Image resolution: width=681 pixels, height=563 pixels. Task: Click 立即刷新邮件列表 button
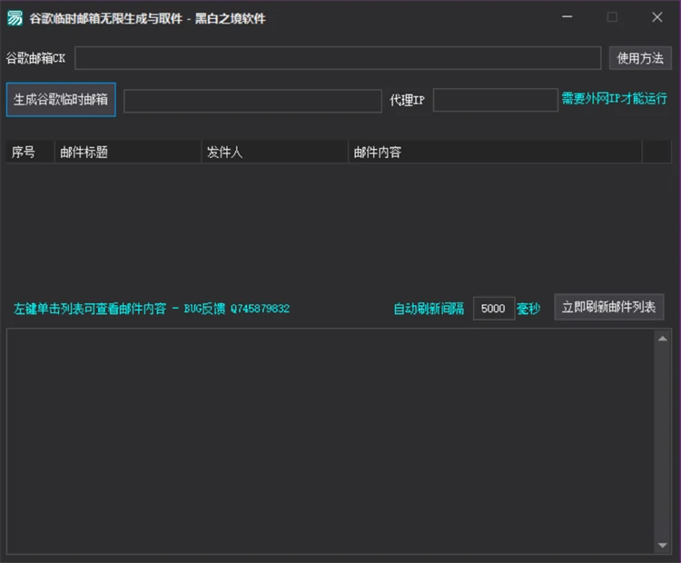pos(609,307)
